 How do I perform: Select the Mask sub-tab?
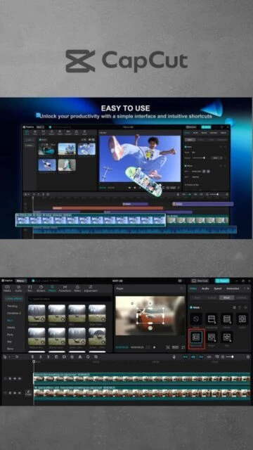coord(226,297)
